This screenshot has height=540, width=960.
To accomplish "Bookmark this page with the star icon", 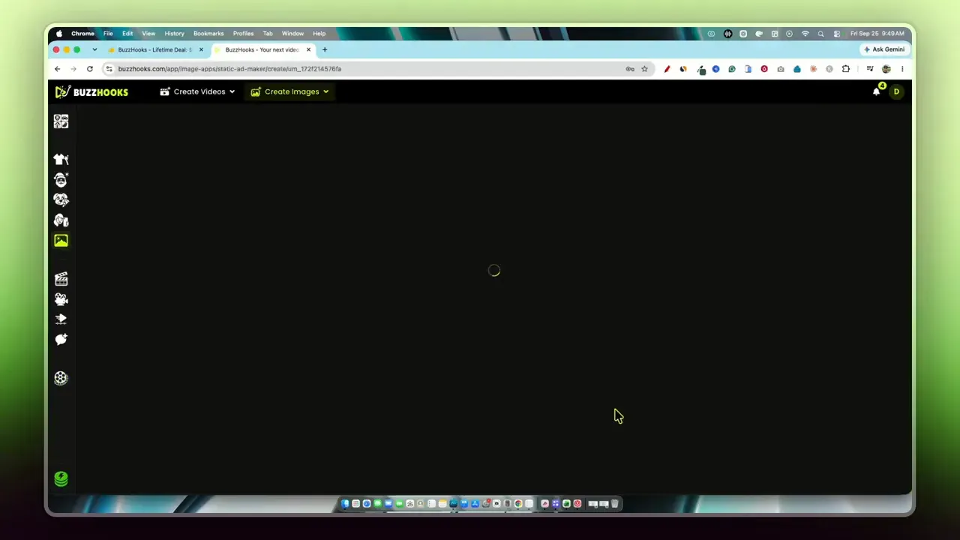I will [x=644, y=69].
